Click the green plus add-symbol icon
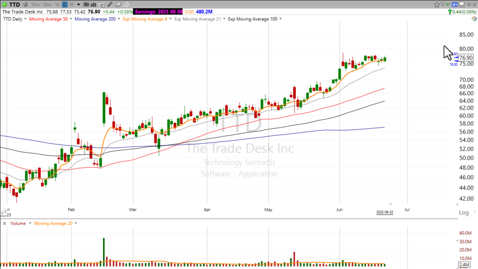 [4, 4]
